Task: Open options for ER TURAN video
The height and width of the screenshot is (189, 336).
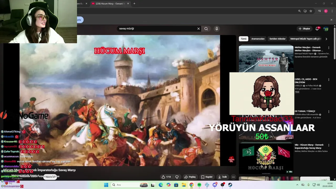Action: coord(329,112)
